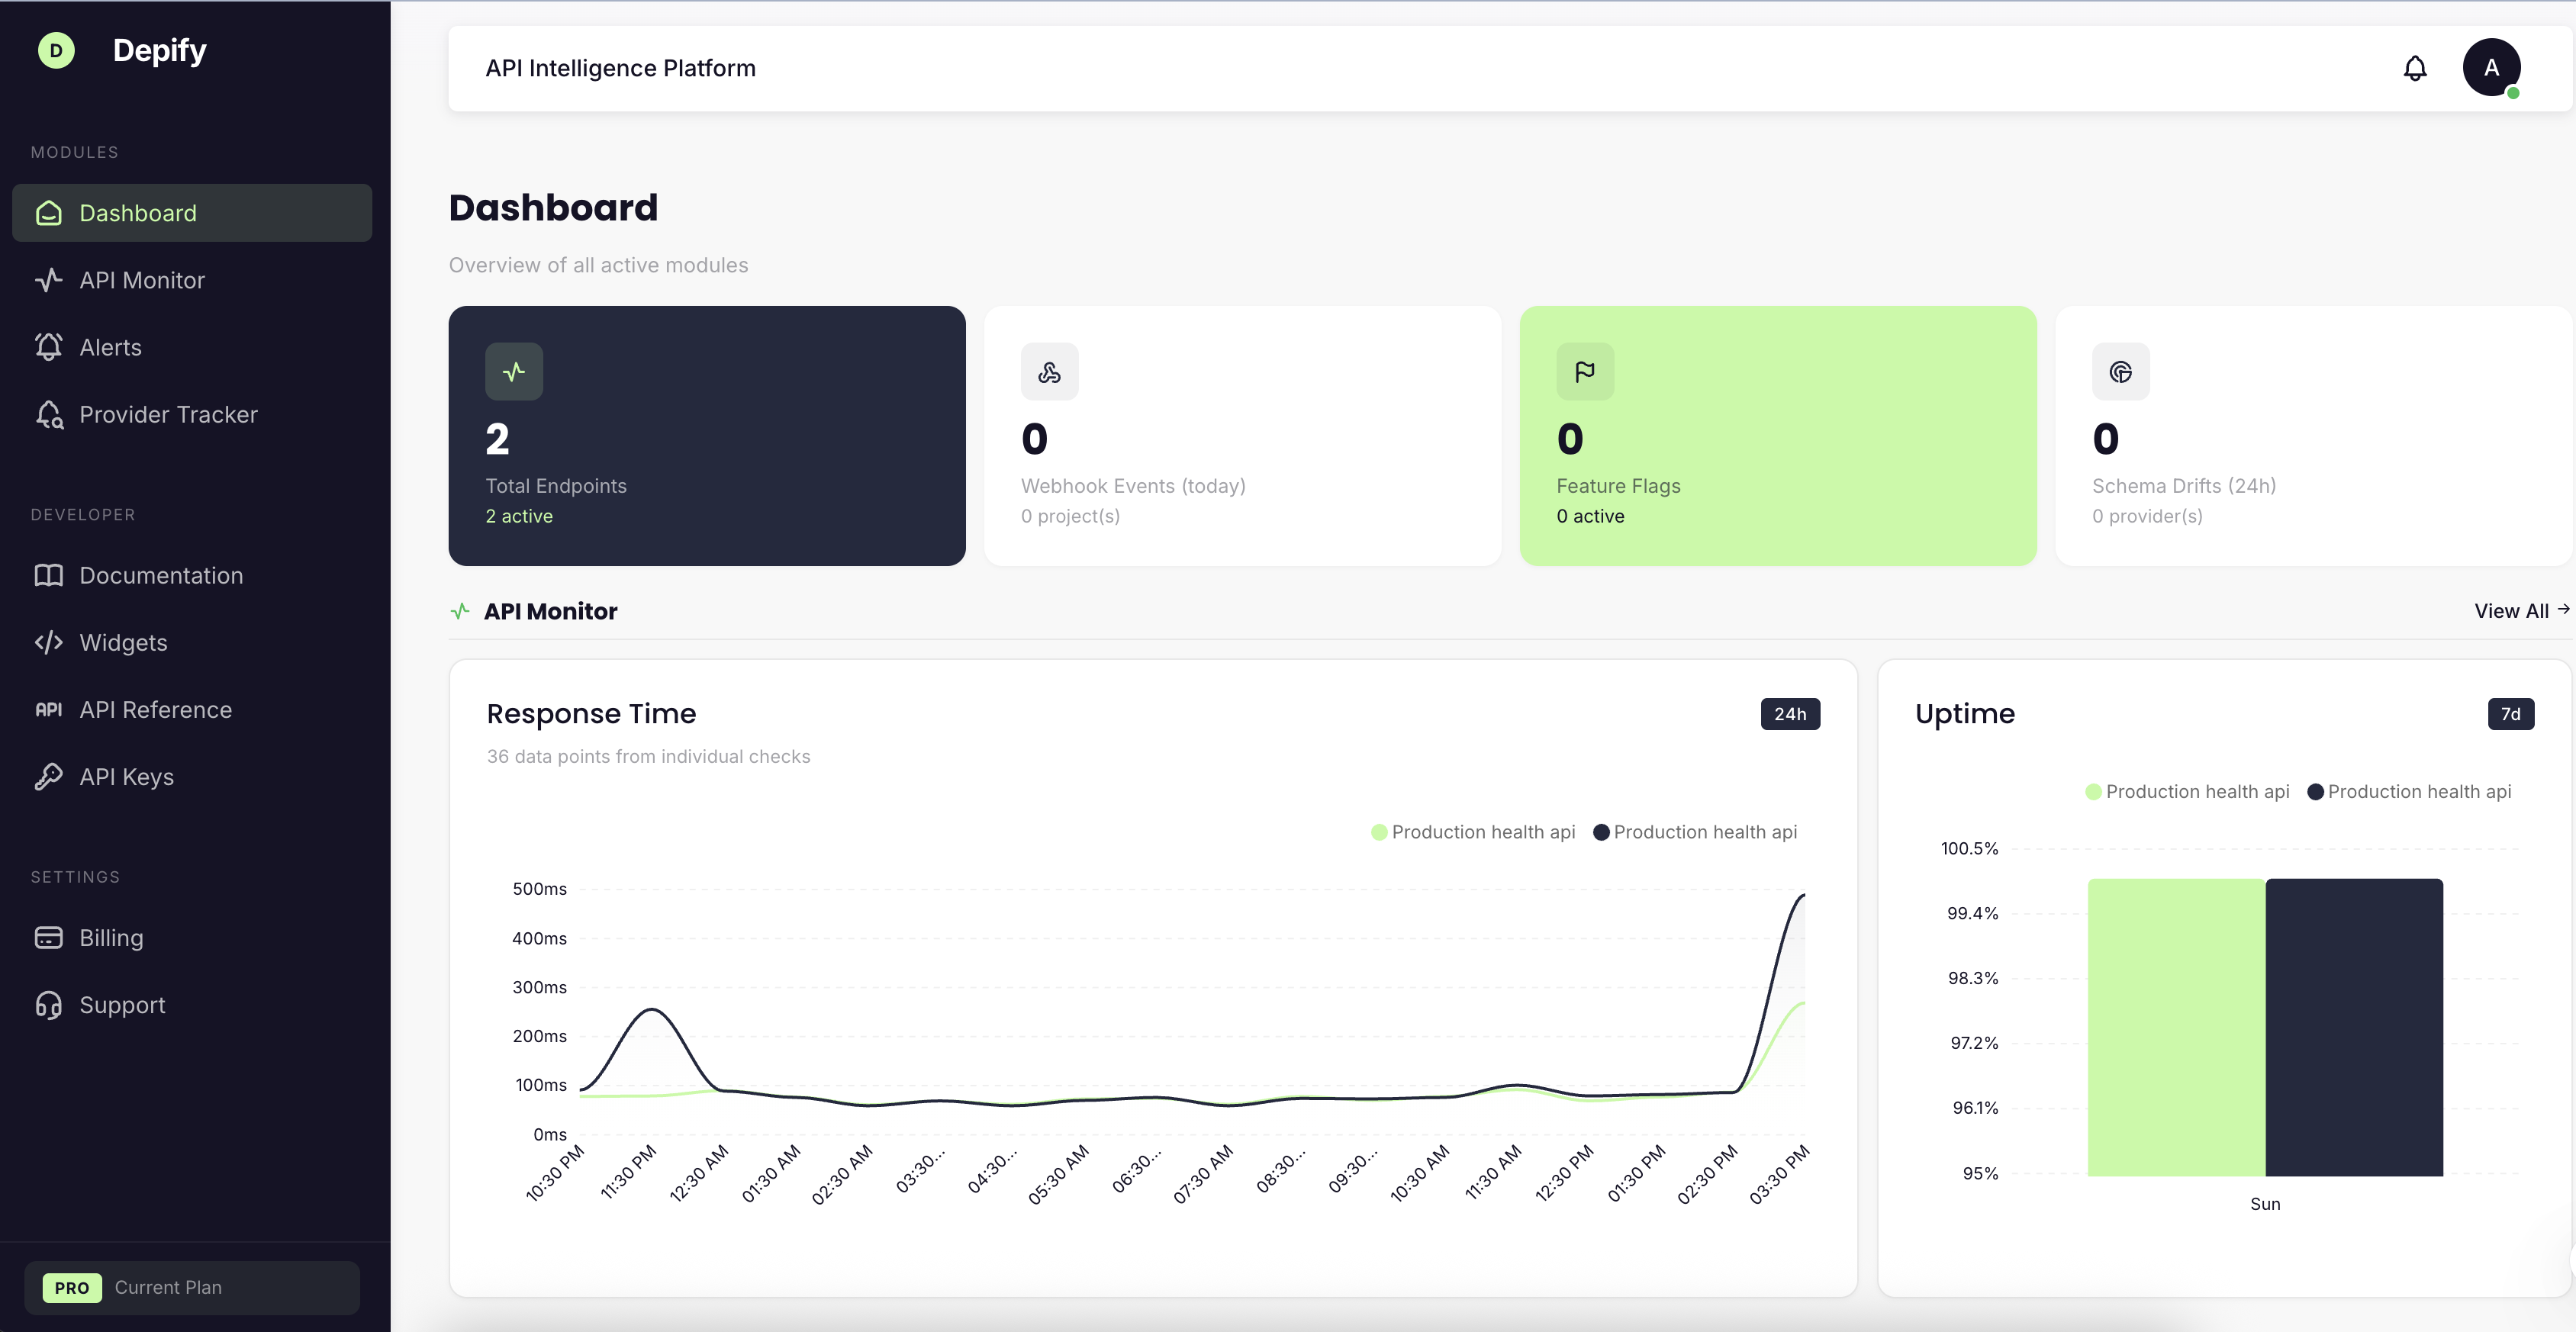2576x1332 pixels.
Task: Open the 7d range selector on Uptime
Action: click(x=2510, y=714)
